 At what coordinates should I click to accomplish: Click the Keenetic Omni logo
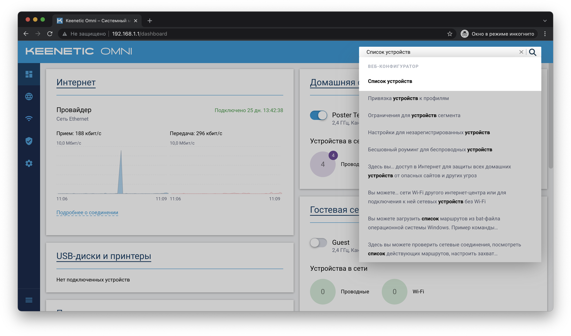(79, 51)
